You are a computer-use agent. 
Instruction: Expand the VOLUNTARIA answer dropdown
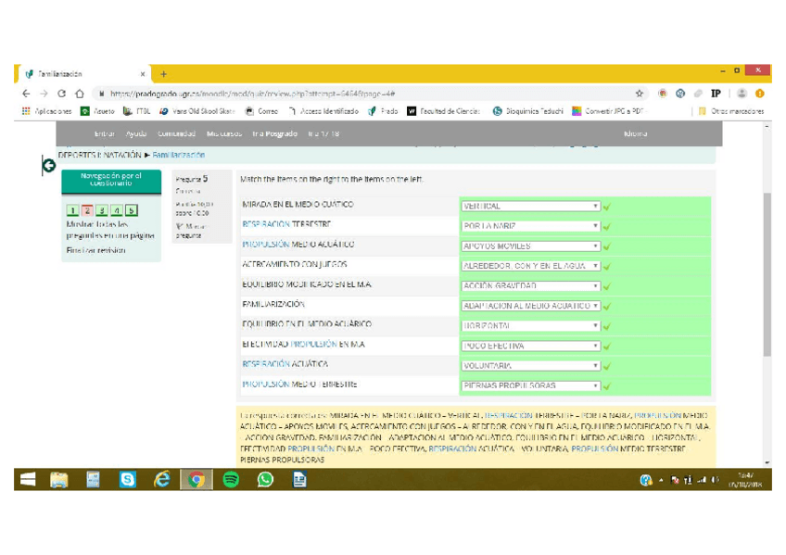pyautogui.click(x=531, y=366)
